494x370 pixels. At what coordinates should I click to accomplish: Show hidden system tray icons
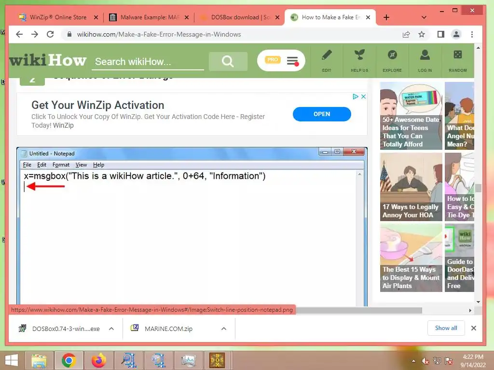point(413,361)
